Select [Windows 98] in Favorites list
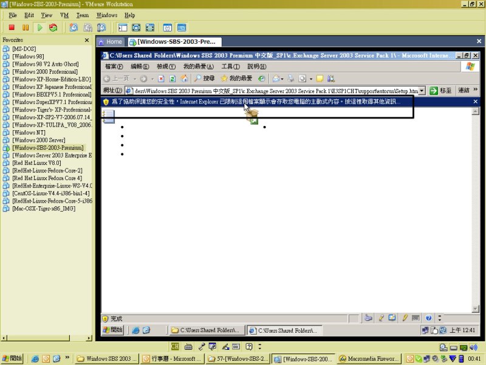The height and width of the screenshot is (365, 486). (28, 56)
